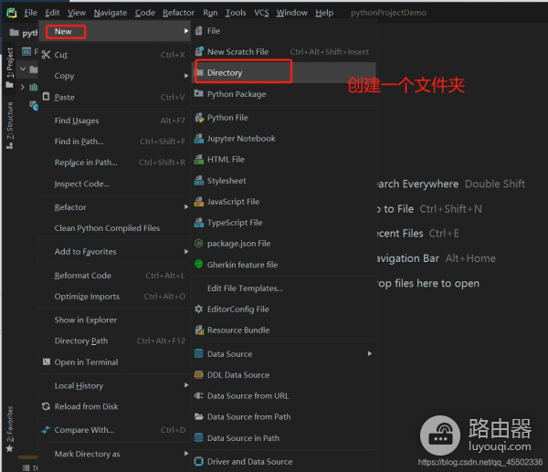Image resolution: width=548 pixels, height=472 pixels.
Task: Open the Navigate menu
Action: coord(111,13)
